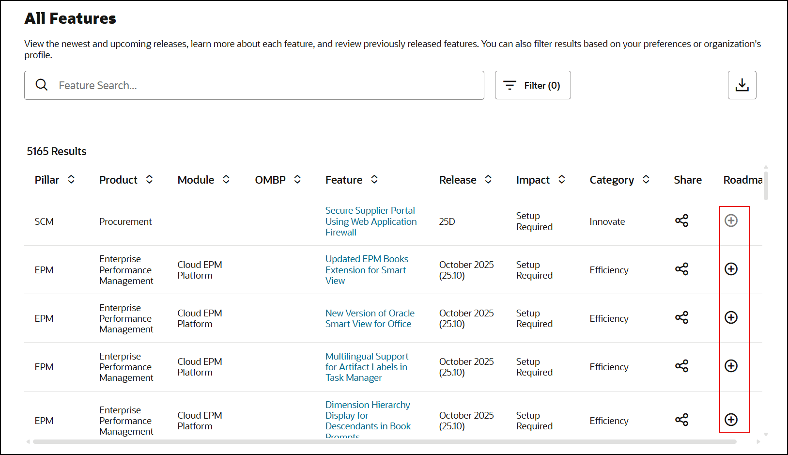Share the Multilingual Support for Artifact Labels feature
Viewport: 788px width, 455px height.
click(682, 366)
